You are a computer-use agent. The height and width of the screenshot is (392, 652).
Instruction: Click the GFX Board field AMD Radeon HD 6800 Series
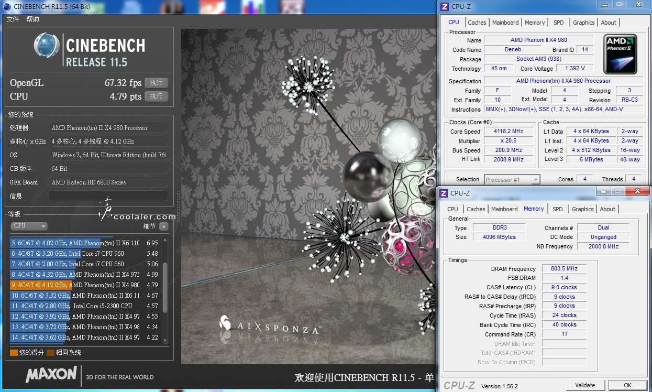[x=108, y=182]
